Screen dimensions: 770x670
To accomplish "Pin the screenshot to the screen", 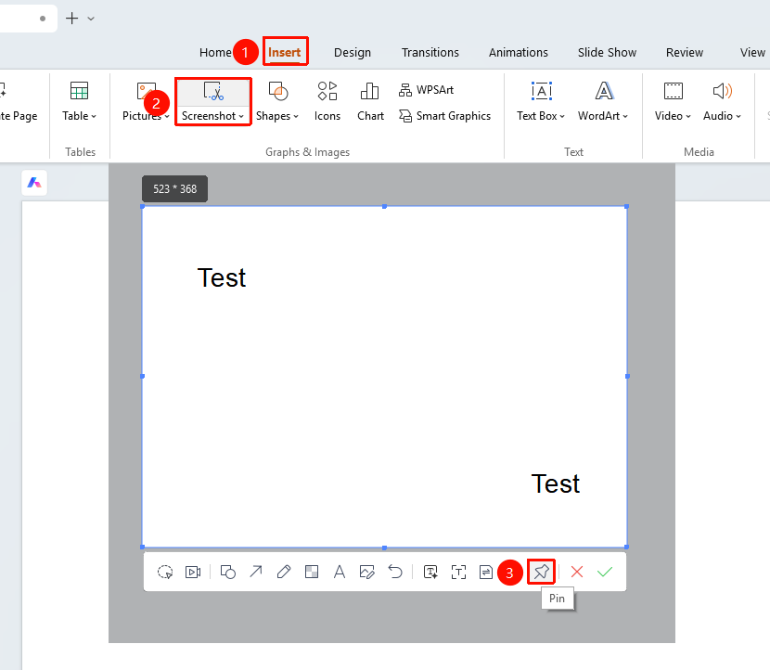I will 541,572.
